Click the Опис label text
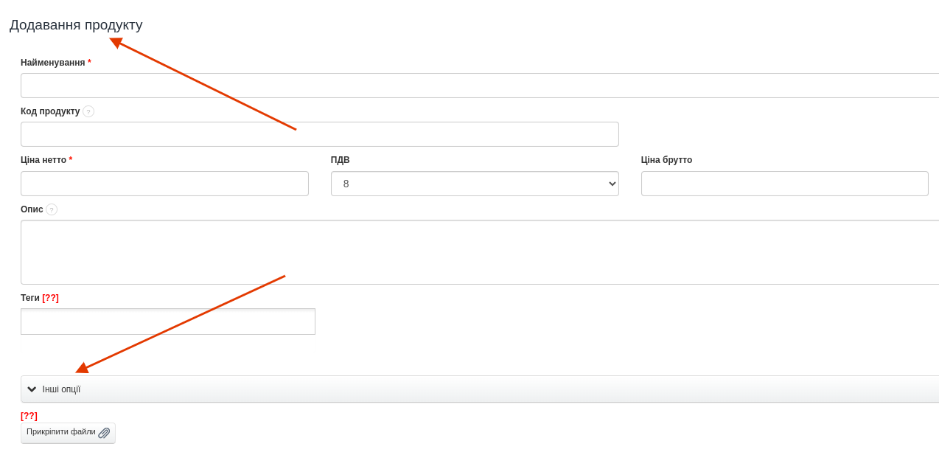The image size is (939, 455). 32,209
